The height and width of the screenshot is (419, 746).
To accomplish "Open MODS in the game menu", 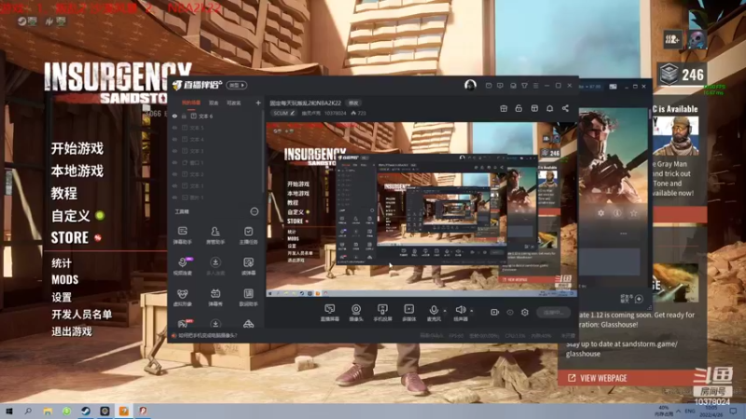I will tap(64, 280).
